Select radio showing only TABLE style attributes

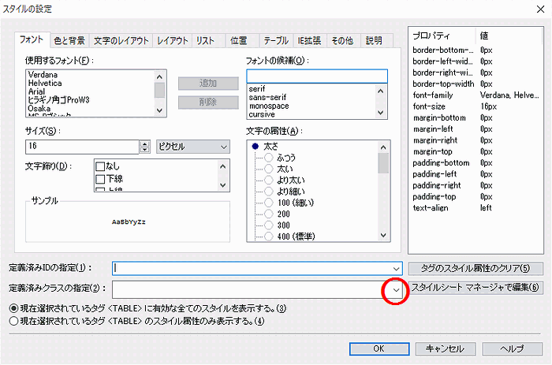[13, 321]
